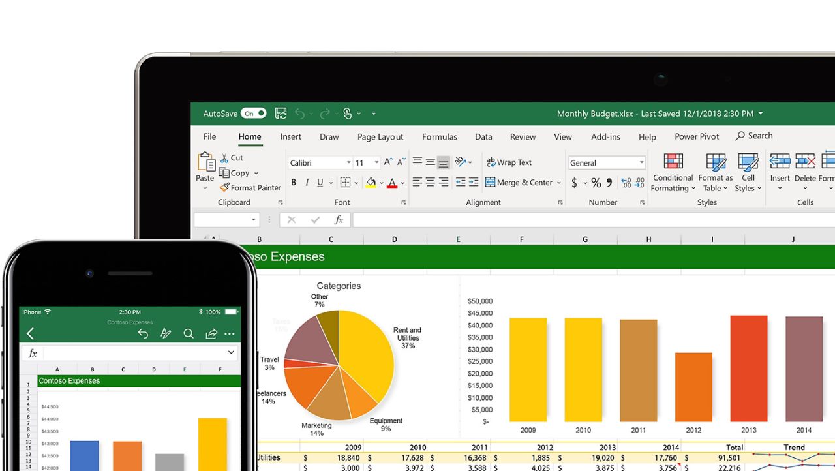Apply italic formatting
The width and height of the screenshot is (835, 471).
tap(307, 182)
